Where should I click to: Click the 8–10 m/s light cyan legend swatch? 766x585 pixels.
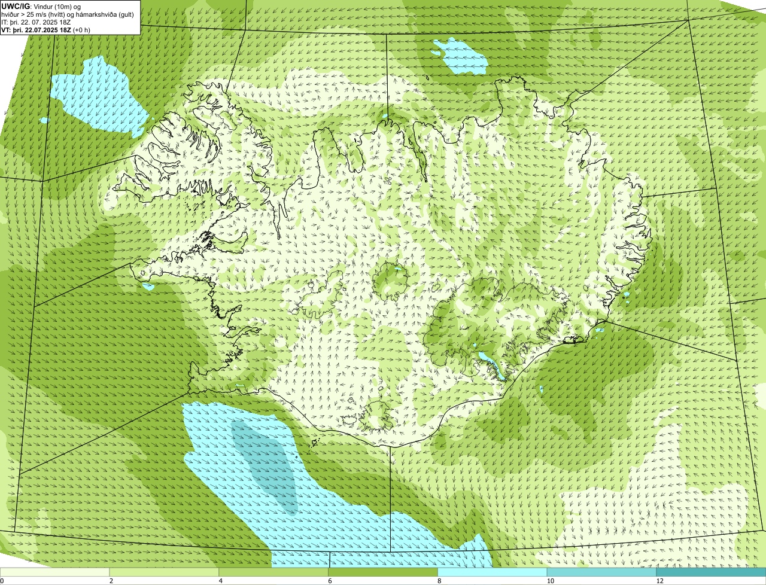click(494, 572)
